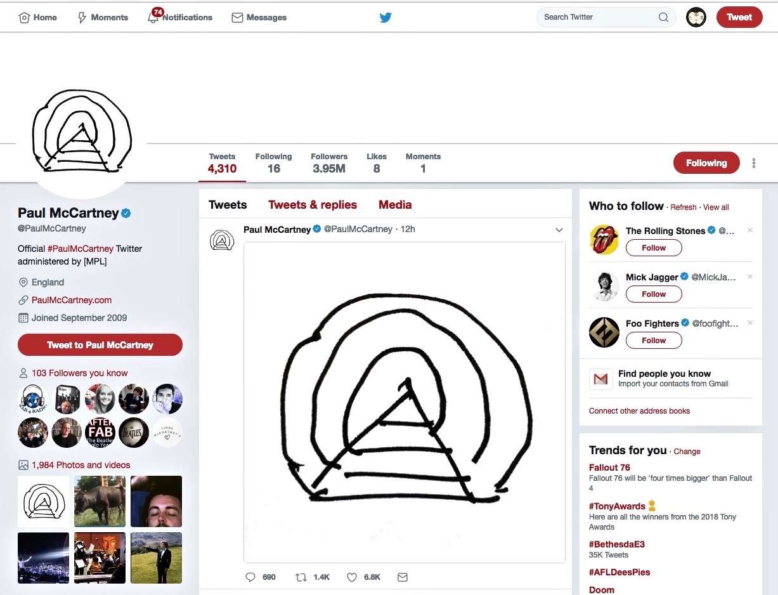Open the profile more options menu
This screenshot has height=595, width=778.
pos(754,163)
